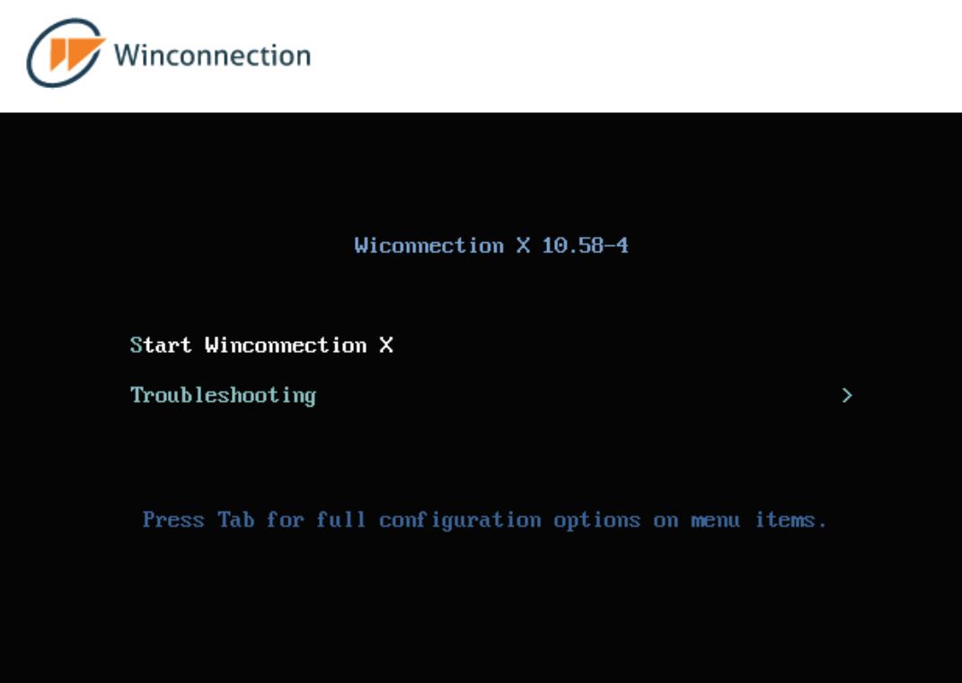Image resolution: width=962 pixels, height=683 pixels.
Task: Click the orange W shape inside the logo
Action: (x=76, y=53)
